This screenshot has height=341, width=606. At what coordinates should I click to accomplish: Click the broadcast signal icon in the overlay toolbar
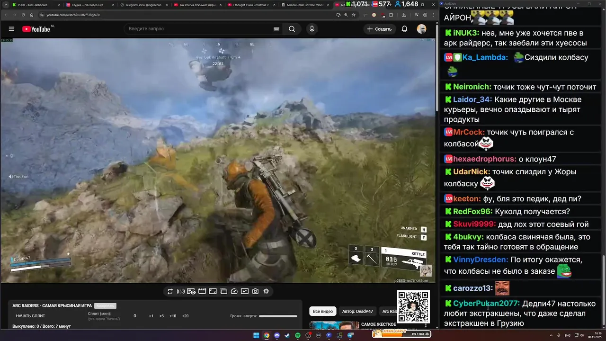click(x=181, y=291)
